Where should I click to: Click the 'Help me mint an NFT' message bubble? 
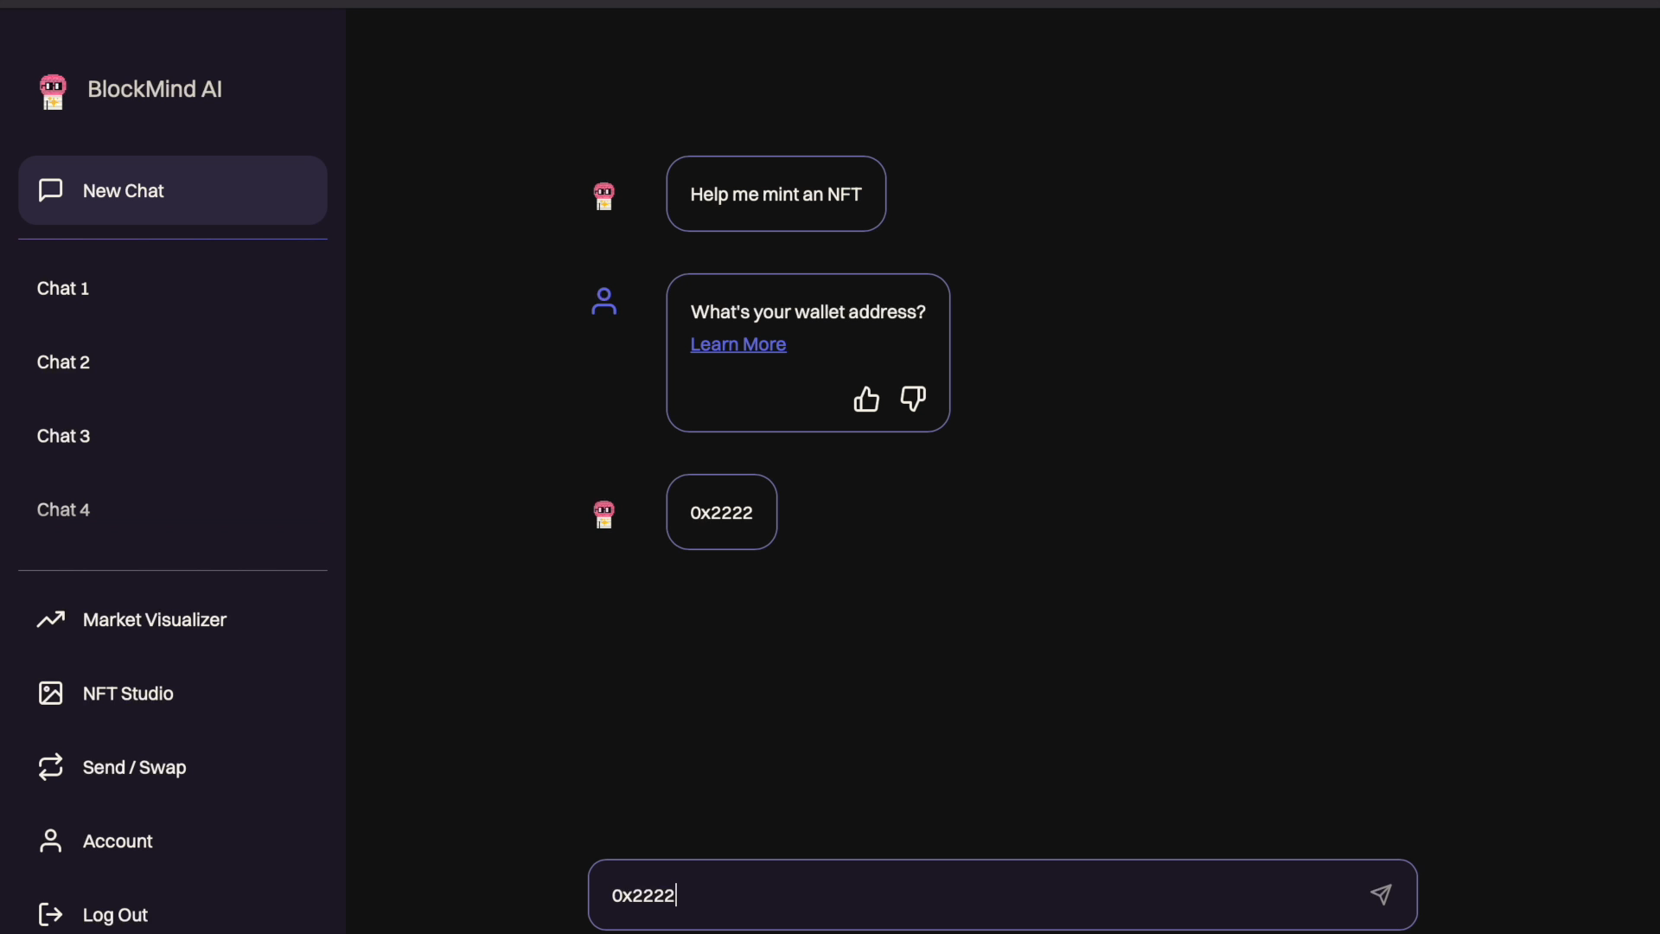click(x=776, y=194)
